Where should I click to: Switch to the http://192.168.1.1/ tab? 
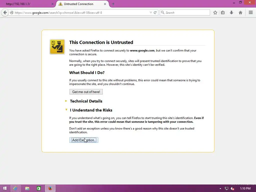27,4
